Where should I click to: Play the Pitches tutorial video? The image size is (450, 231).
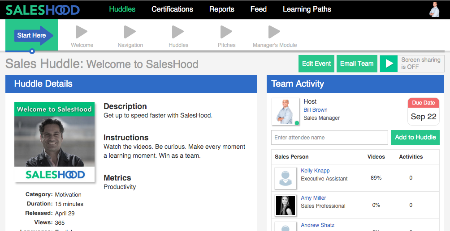point(226,32)
